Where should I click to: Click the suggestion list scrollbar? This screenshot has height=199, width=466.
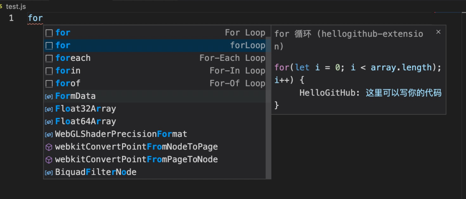pyautogui.click(x=268, y=108)
